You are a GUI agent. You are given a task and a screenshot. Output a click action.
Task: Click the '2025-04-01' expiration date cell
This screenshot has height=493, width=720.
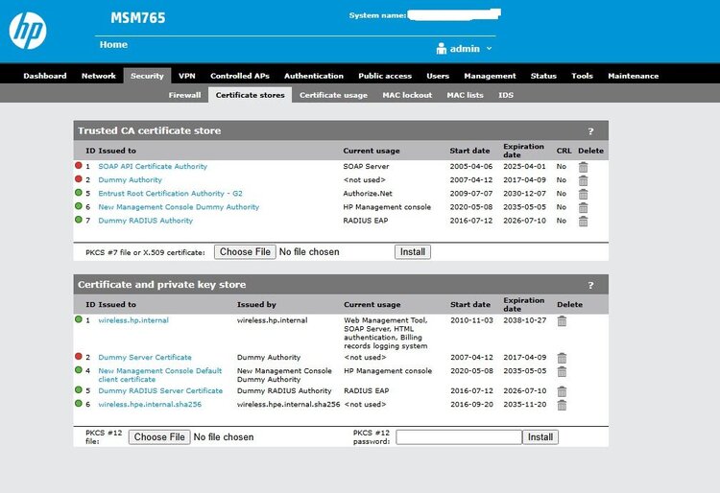524,167
